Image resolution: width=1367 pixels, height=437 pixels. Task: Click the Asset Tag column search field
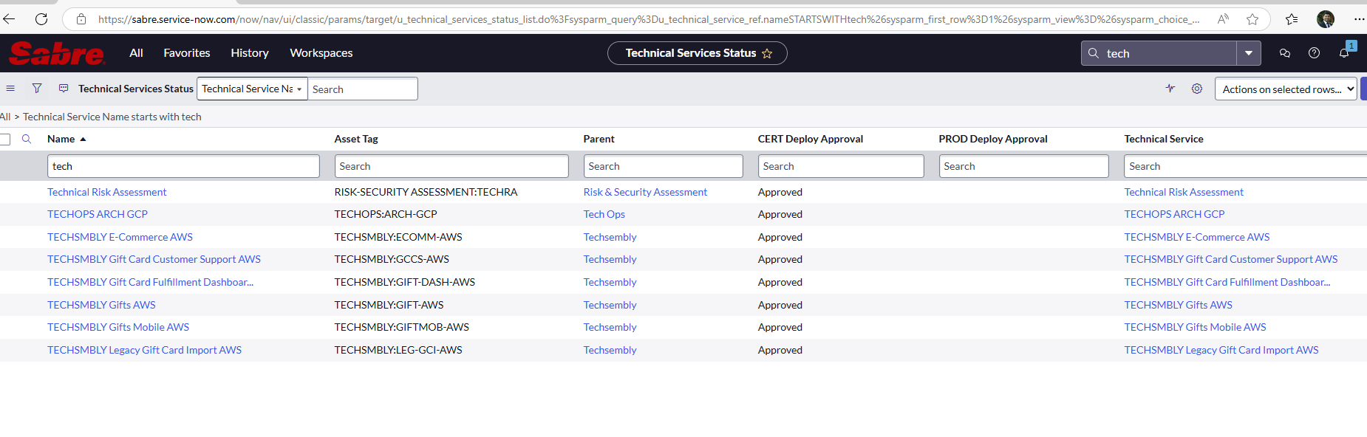[451, 166]
